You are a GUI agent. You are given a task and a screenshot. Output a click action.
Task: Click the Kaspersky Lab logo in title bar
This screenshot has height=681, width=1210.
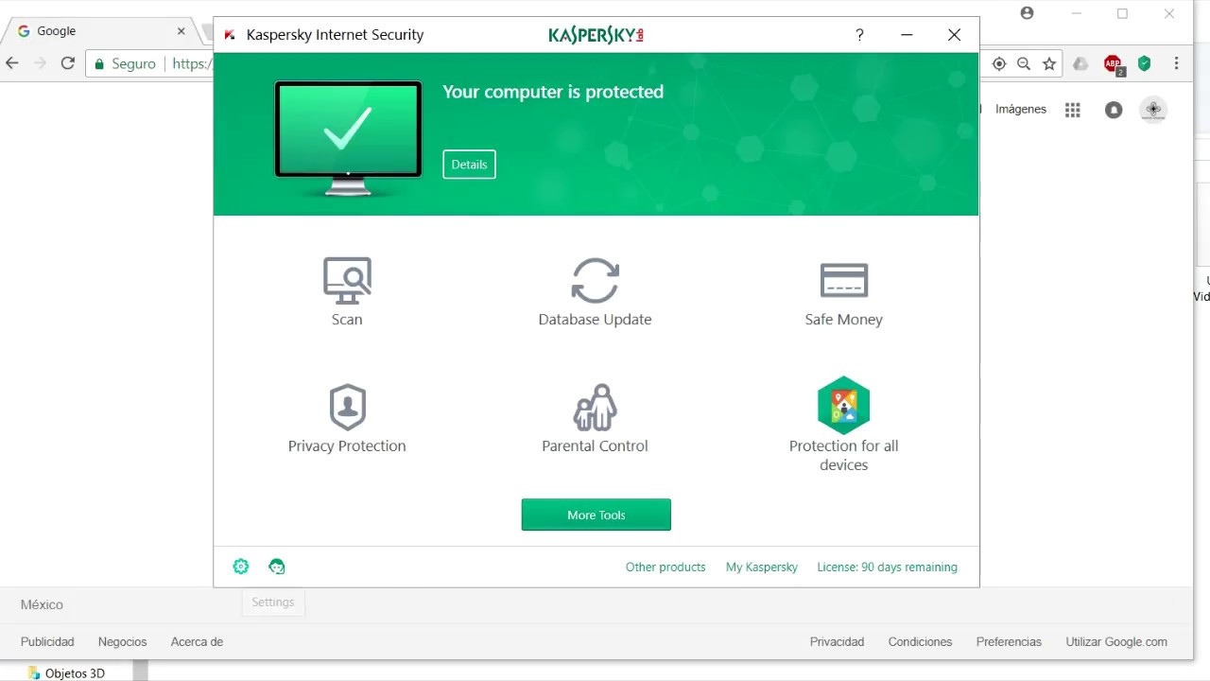596,35
